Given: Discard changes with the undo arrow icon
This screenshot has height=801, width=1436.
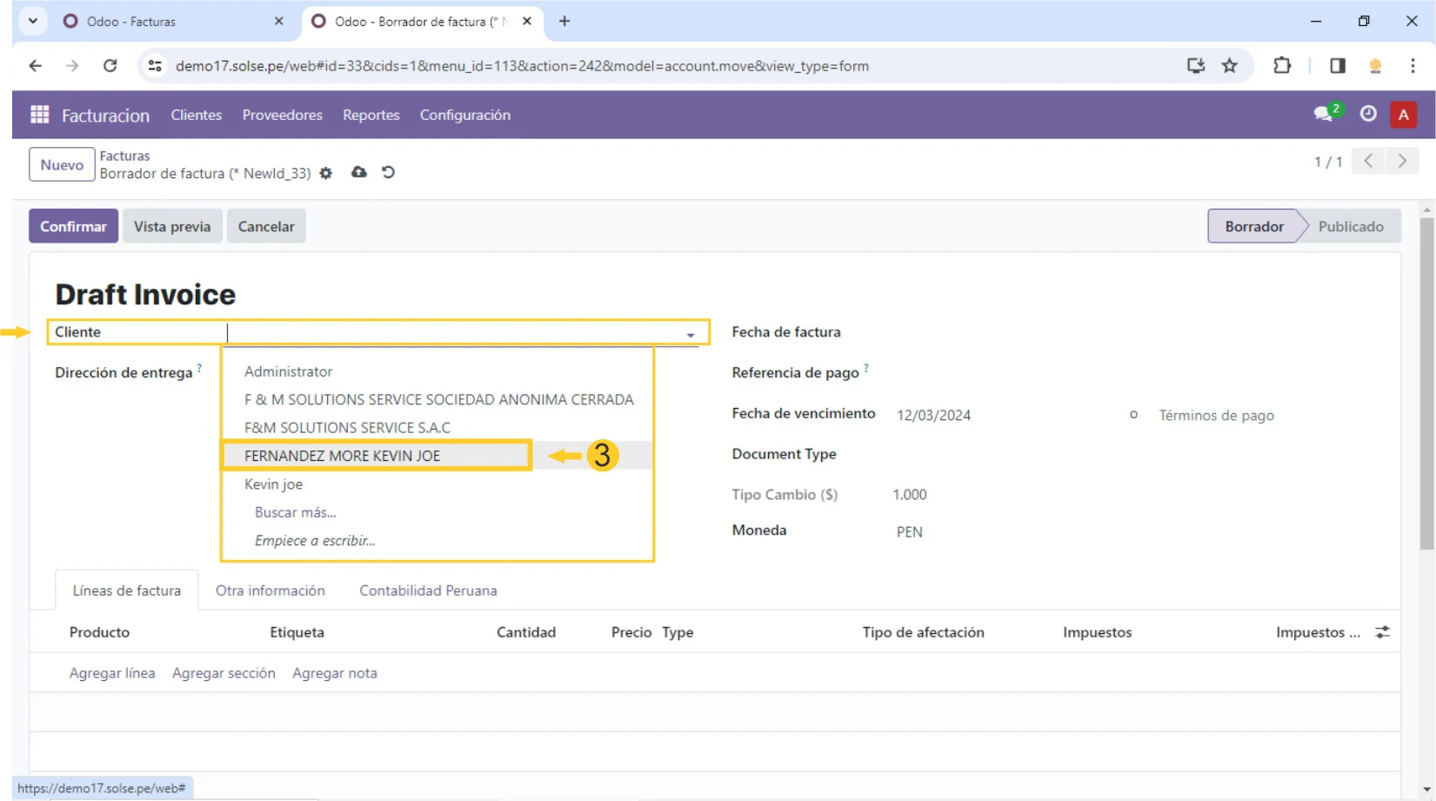Looking at the screenshot, I should (x=389, y=172).
